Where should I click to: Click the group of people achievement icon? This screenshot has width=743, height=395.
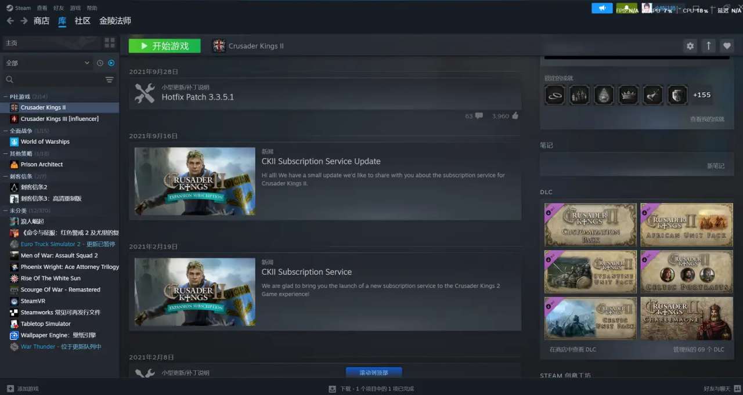pos(579,95)
